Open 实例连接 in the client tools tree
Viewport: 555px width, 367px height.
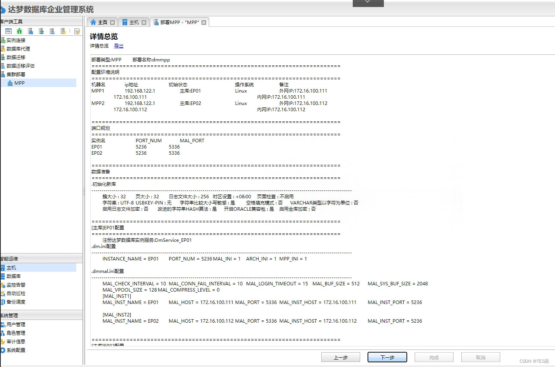click(x=16, y=40)
